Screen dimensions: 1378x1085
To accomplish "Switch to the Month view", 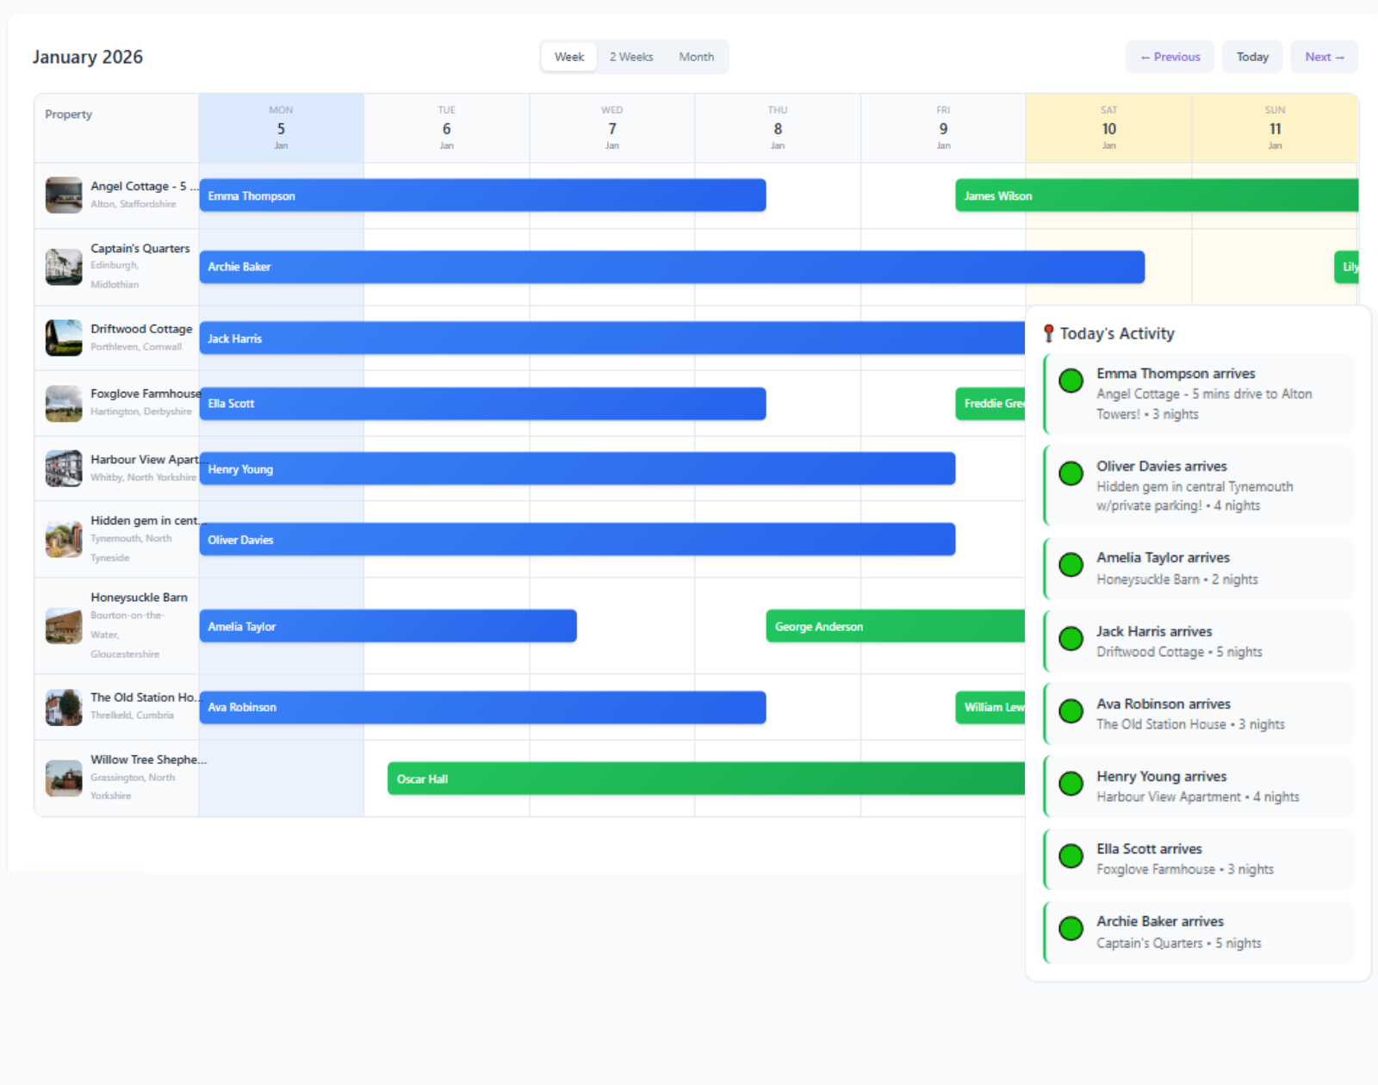I will (697, 56).
